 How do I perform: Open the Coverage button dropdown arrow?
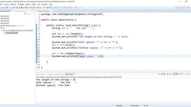[x=24, y=7]
